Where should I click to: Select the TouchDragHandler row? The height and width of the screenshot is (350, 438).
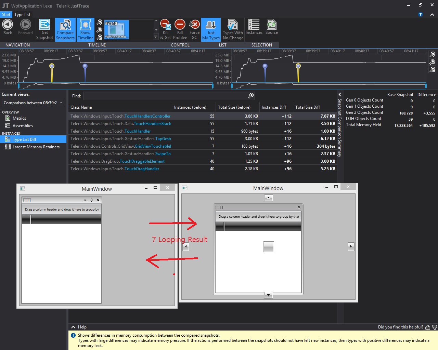point(203,169)
